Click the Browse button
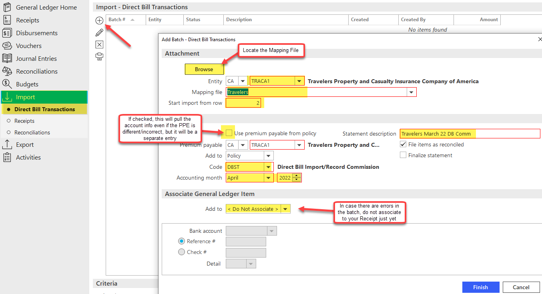This screenshot has width=542, height=294. click(x=204, y=69)
